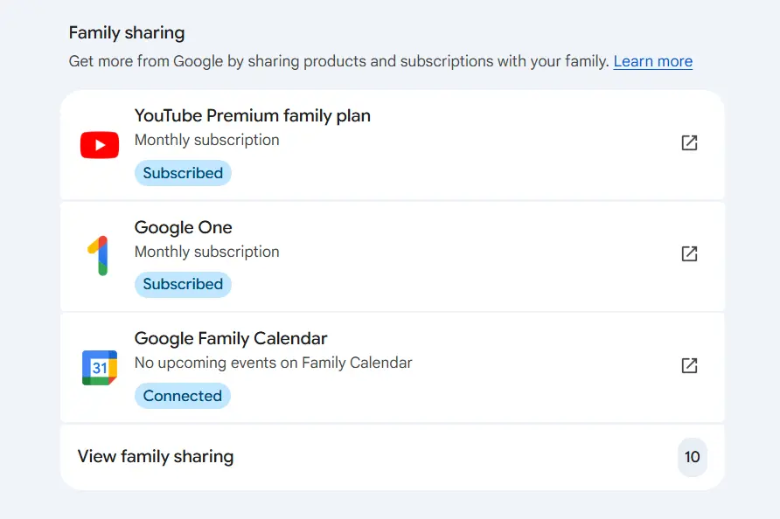Open Google Family Calendar title
Viewport: 780px width, 519px height.
coord(231,338)
